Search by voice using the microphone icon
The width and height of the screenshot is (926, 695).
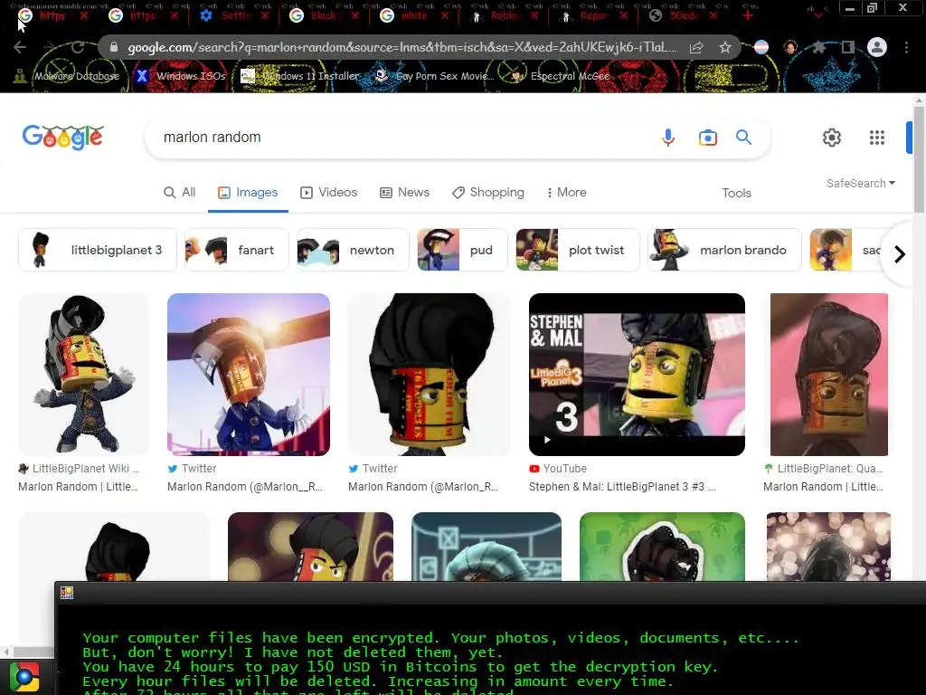tap(668, 138)
